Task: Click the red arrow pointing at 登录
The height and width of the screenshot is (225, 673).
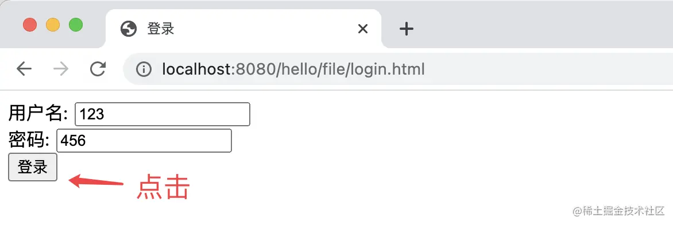Action: click(96, 181)
